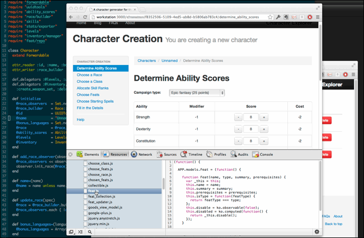This screenshot has width=364, height=238.
Task: Select the character generator browser tab
Action: pos(112,10)
